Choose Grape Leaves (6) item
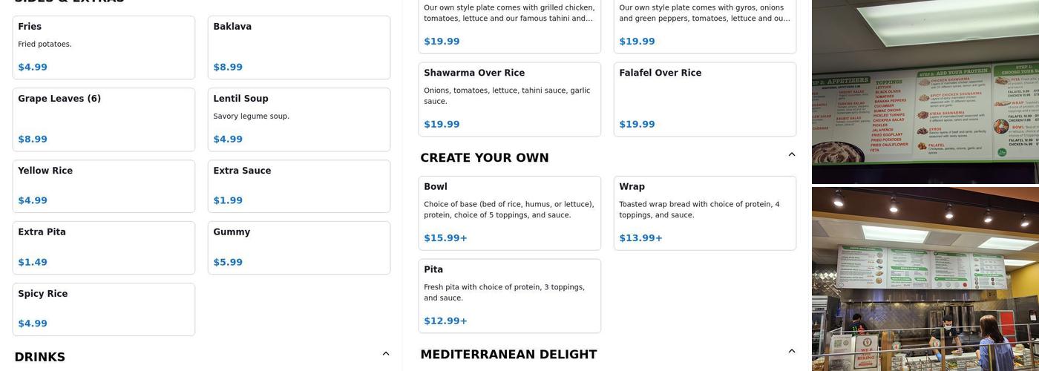Viewport: 1039px width, 371px height. point(104,119)
